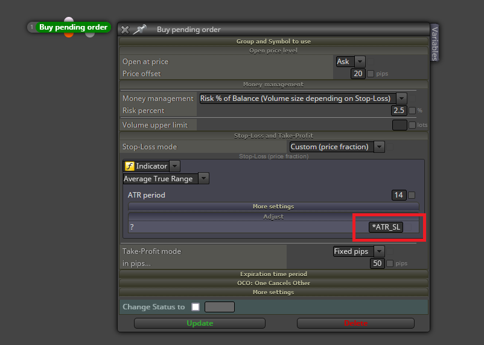
Task: Toggle the Take-Profit pips checkbox
Action: tap(390, 263)
